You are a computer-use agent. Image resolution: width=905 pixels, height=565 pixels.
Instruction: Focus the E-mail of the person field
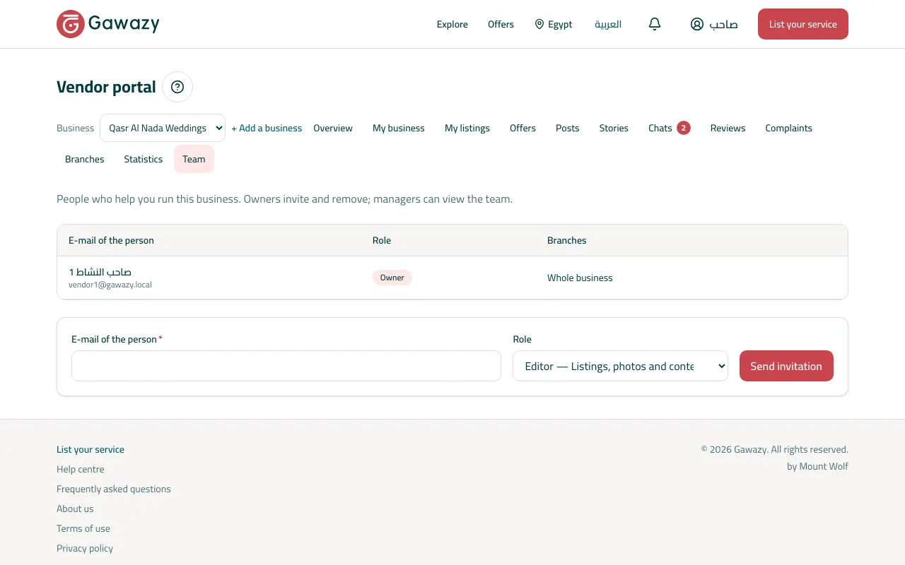coord(286,366)
